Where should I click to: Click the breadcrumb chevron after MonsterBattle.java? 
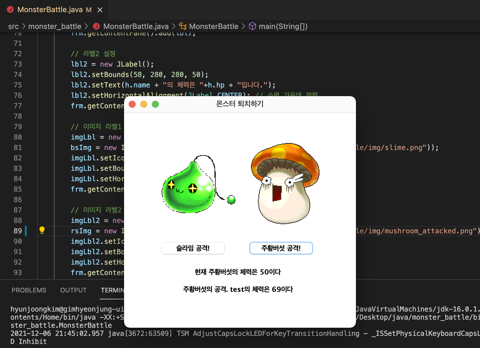[174, 26]
